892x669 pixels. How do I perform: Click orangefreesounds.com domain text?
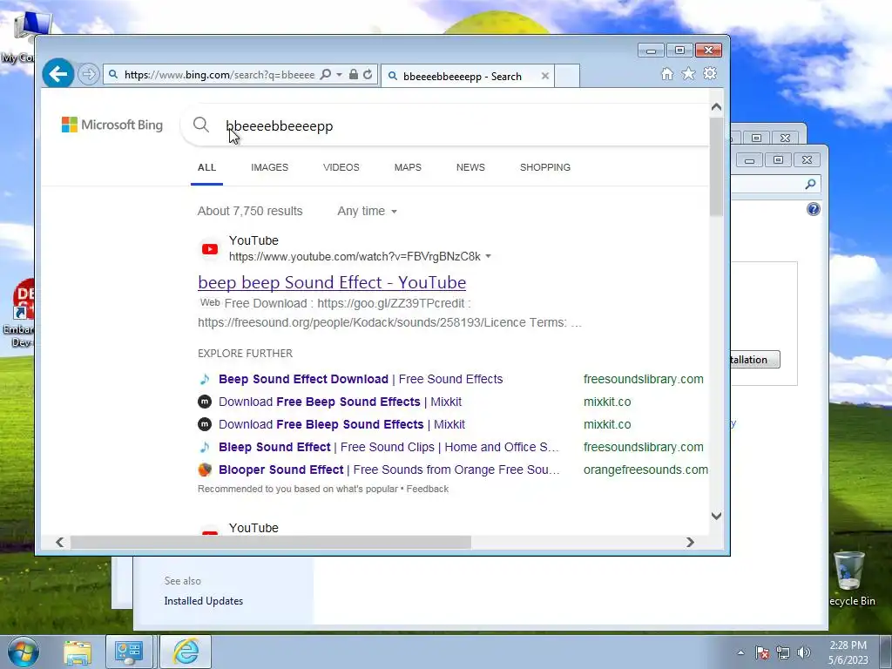coord(645,470)
